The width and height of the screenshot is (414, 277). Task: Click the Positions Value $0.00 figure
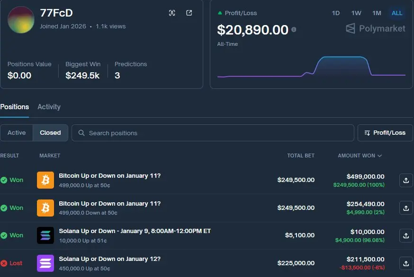(x=19, y=76)
